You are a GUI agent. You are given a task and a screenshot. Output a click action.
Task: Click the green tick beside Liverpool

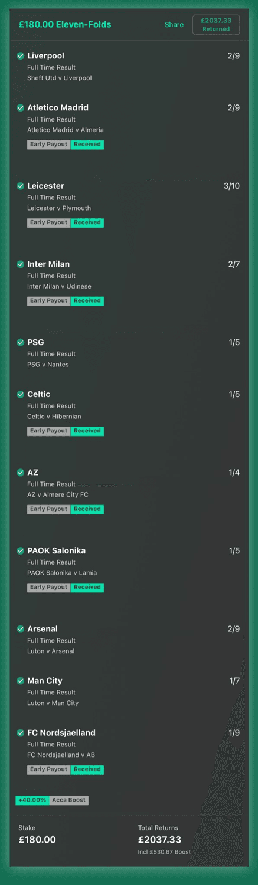point(21,56)
